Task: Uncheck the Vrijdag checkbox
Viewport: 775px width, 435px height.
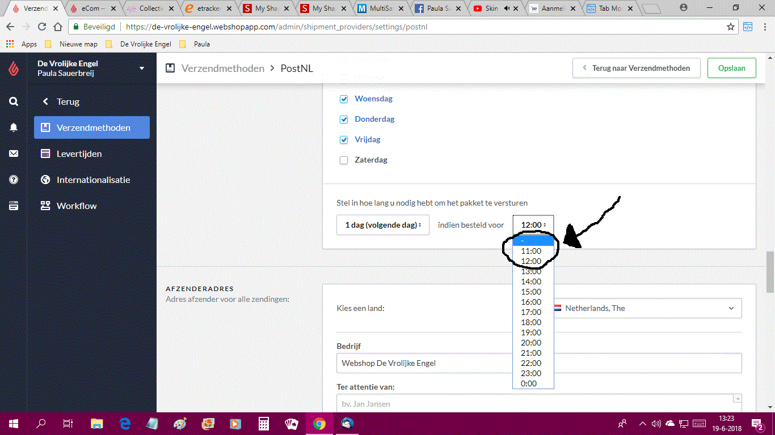Action: (x=344, y=140)
